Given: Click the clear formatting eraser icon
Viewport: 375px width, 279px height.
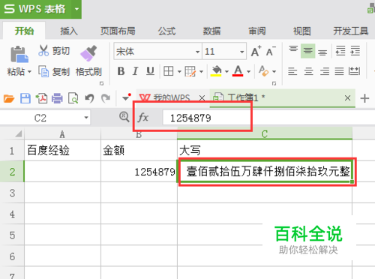Looking at the screenshot, I should [x=263, y=71].
